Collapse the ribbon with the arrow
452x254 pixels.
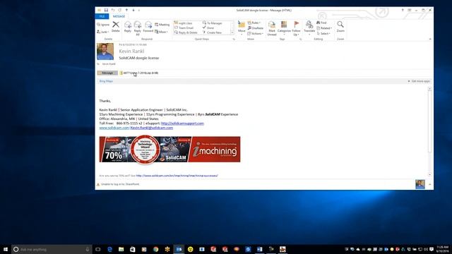[x=430, y=40]
